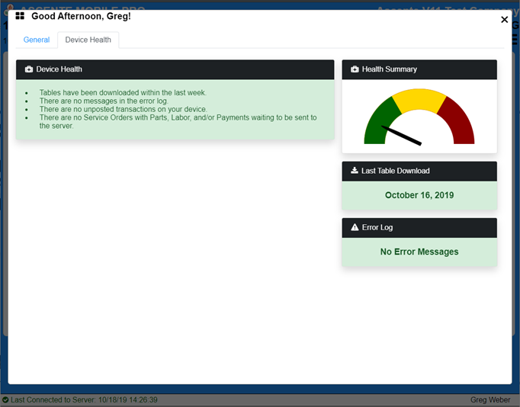
Task: Click the October 16, 2019 download date
Action: pos(419,195)
